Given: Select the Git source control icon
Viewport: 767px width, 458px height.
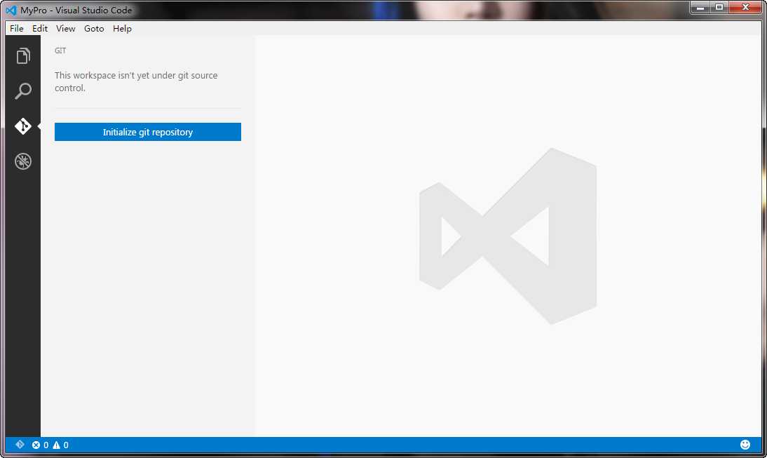Looking at the screenshot, I should click(x=23, y=126).
